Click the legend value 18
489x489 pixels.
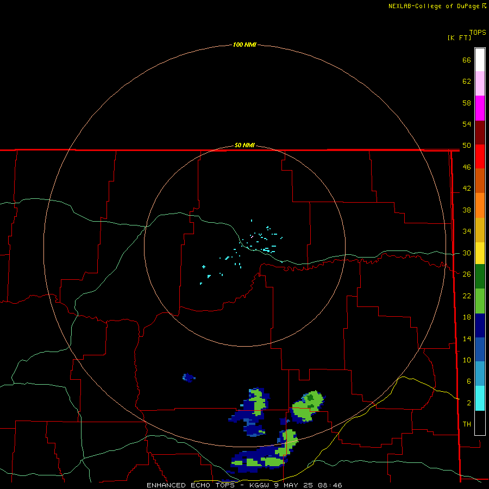point(467,317)
